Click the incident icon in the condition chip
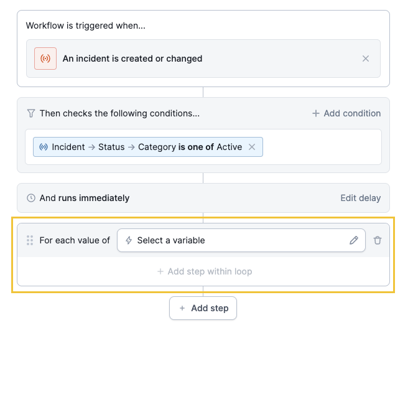 (x=44, y=147)
